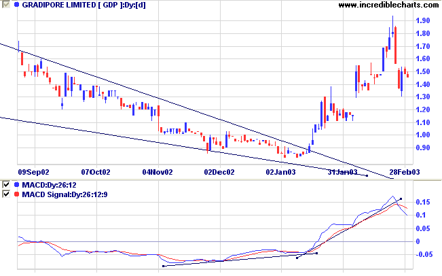Select left end handle of MACD flat trendline
Image resolution: width=442 pixels, height=276 pixels.
click(x=163, y=266)
